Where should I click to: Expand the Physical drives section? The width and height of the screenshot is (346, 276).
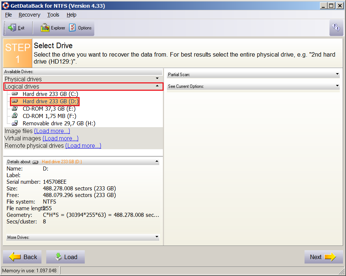pyautogui.click(x=157, y=78)
